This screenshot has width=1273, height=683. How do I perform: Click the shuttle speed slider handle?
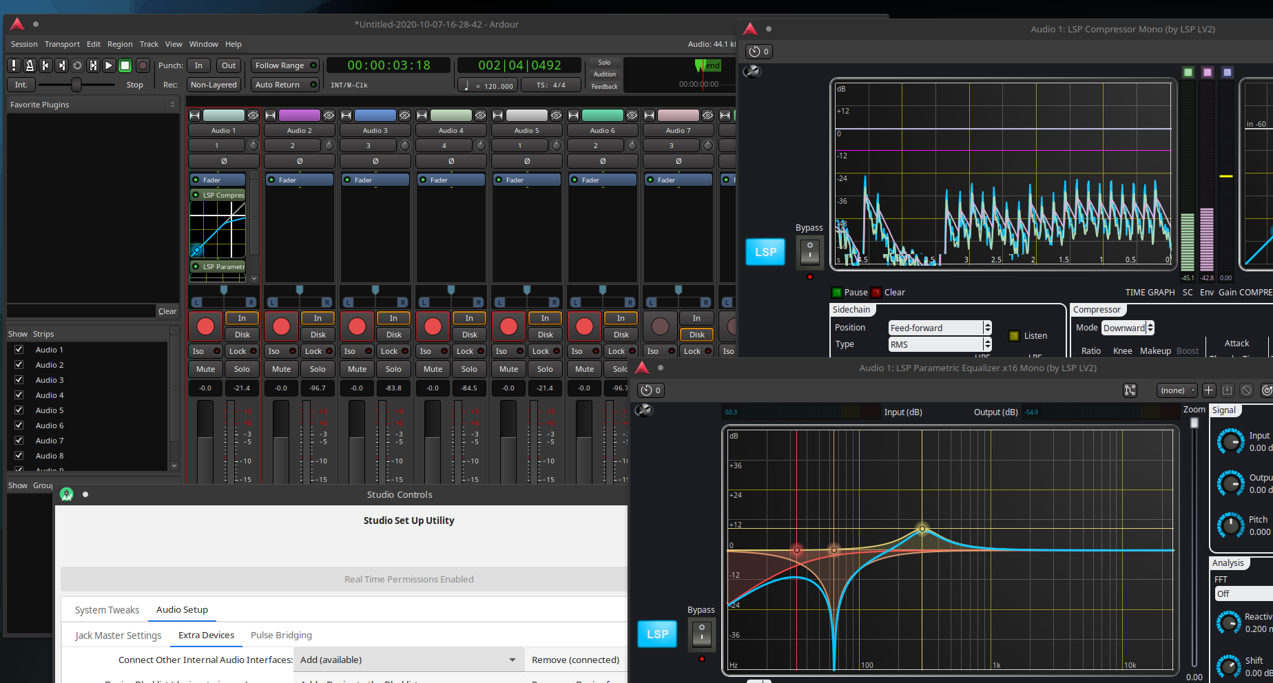(x=76, y=85)
